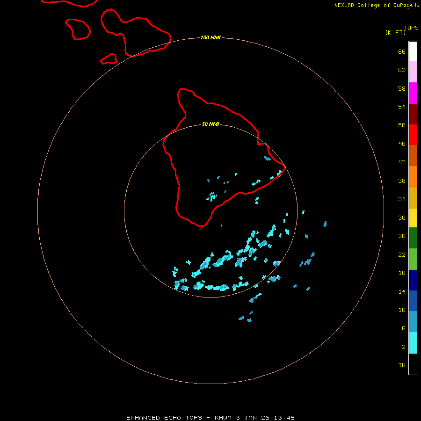Click legend value "54"
The height and width of the screenshot is (421, 421).
402,107
